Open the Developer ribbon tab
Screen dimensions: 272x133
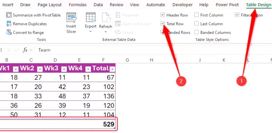click(x=182, y=5)
